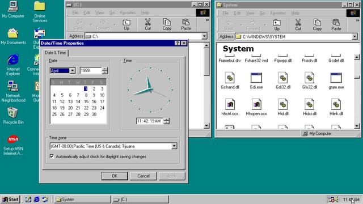Open the month dropdown showing April
The width and height of the screenshot is (363, 204).
pos(73,70)
